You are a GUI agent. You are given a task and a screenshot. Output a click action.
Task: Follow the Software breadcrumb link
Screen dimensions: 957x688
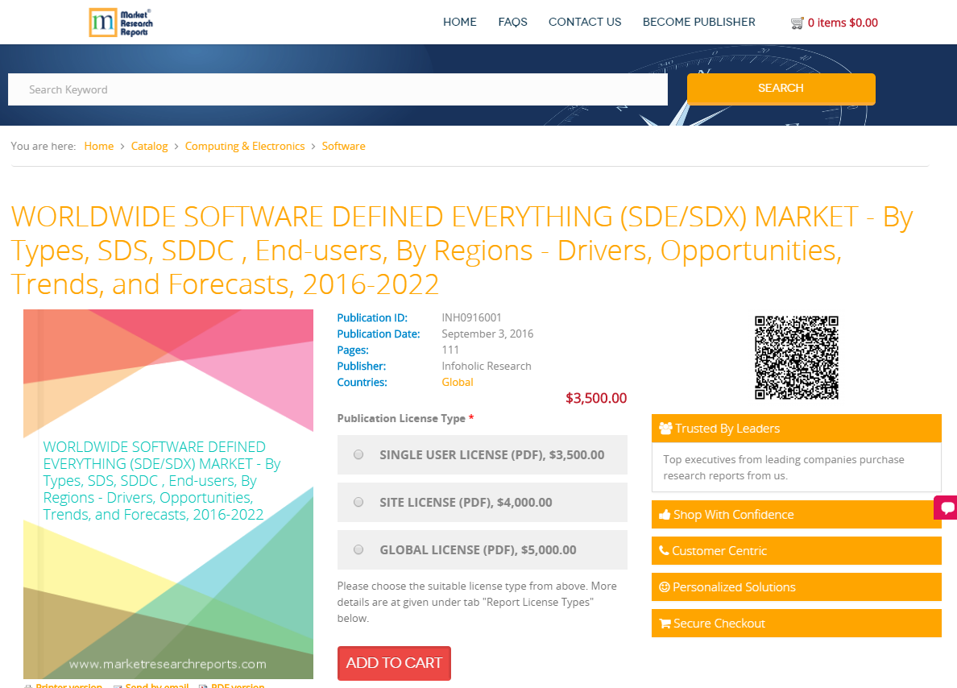point(344,146)
